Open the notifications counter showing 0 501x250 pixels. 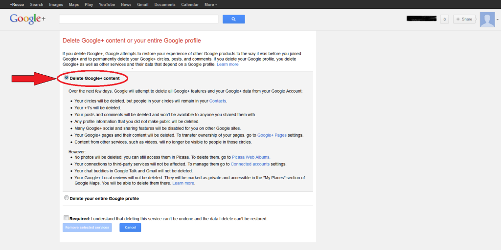(444, 20)
